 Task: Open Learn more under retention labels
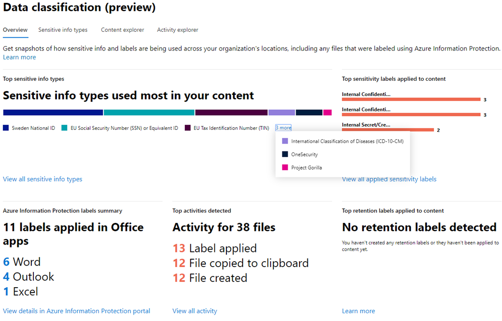[358, 311]
